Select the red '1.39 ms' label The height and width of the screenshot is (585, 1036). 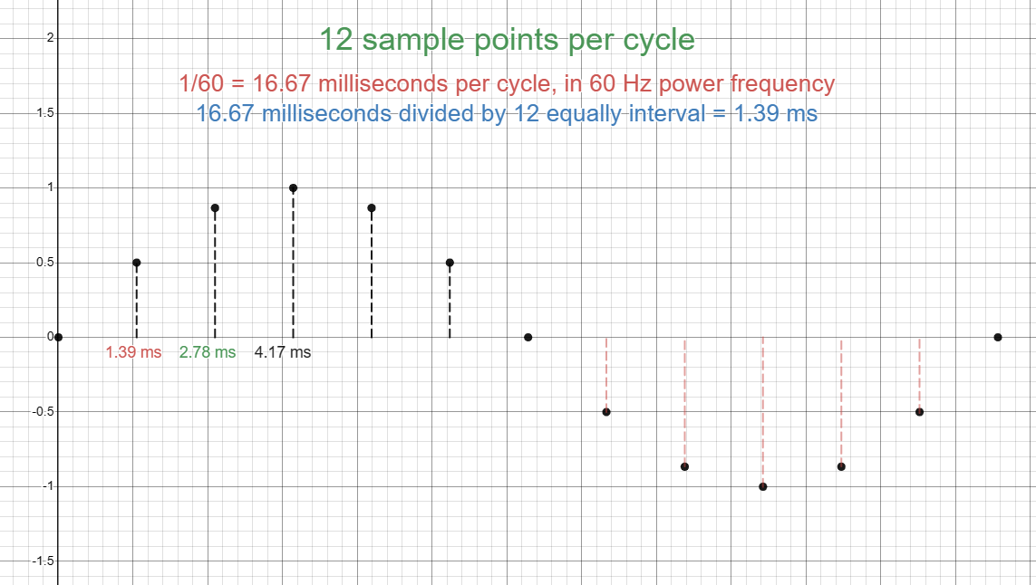(133, 352)
